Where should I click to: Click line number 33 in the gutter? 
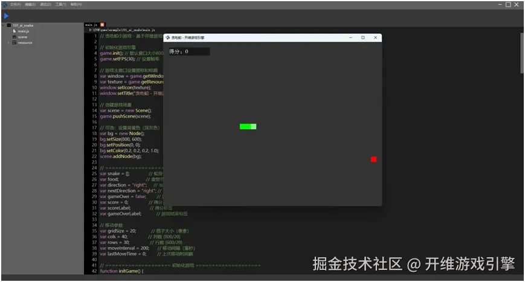coord(94,219)
